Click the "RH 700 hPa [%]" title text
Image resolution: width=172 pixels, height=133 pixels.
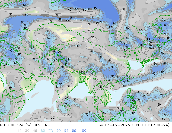click(16, 125)
